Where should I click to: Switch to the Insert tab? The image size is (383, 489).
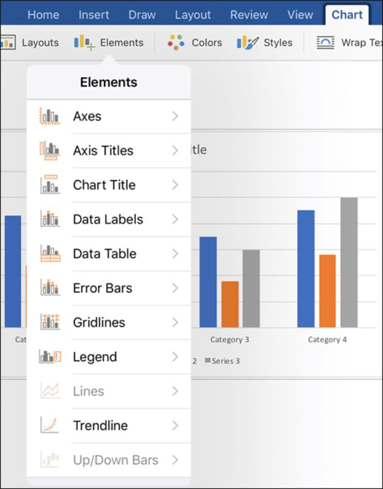(94, 15)
